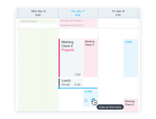The image size is (156, 119).
Task: Click the copy as time entry icon
Action: point(93,100)
